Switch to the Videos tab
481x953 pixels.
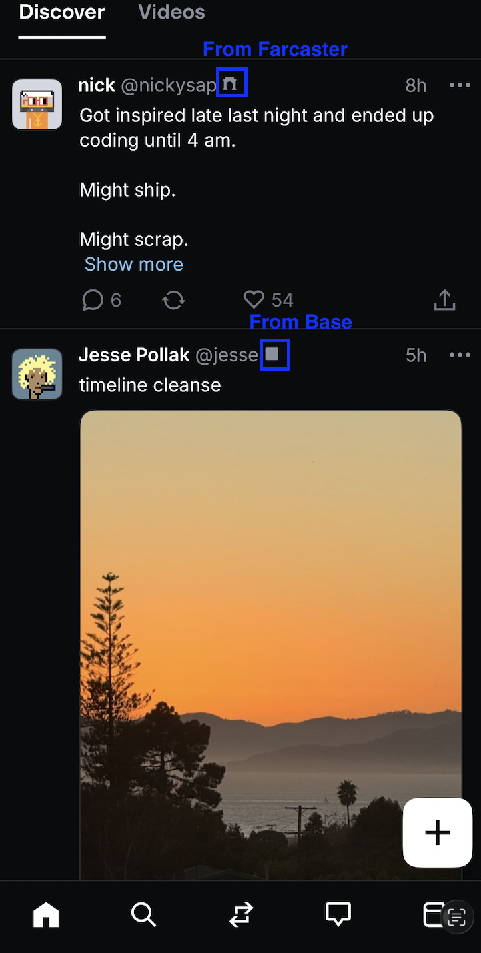171,12
